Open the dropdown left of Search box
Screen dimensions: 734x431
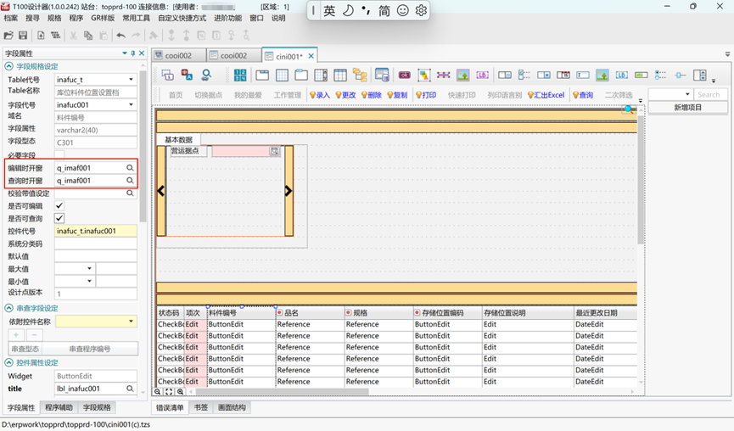pos(687,94)
